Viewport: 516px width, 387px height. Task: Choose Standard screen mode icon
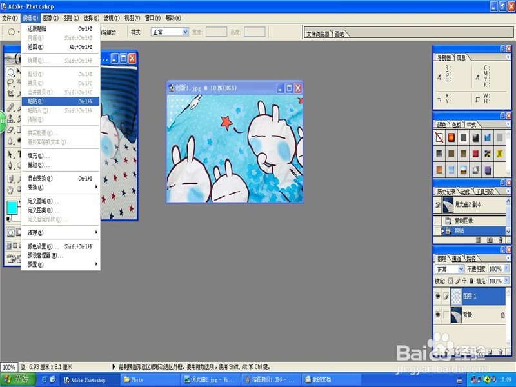[x=9, y=246]
